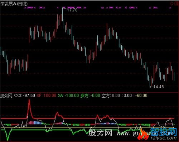Click the 14.45 low price label

(x=159, y=87)
